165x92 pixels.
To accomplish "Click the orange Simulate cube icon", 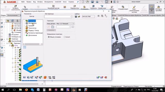I will 45,77.
